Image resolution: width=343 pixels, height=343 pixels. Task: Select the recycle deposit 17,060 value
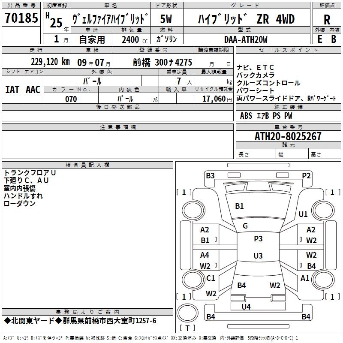(216, 99)
